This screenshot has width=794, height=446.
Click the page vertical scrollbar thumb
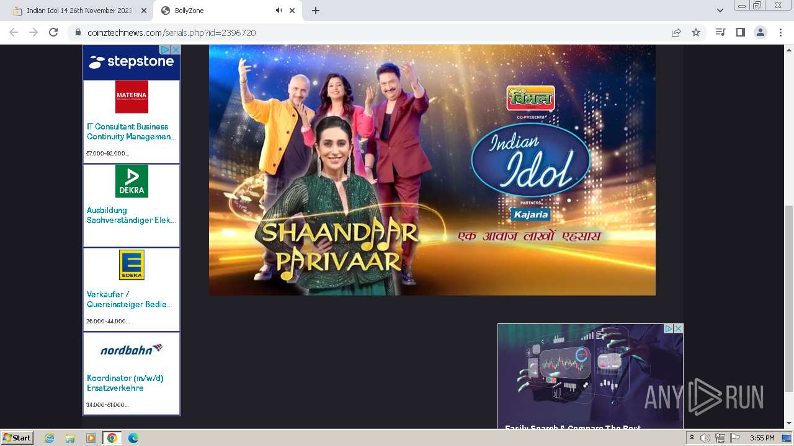(x=788, y=298)
